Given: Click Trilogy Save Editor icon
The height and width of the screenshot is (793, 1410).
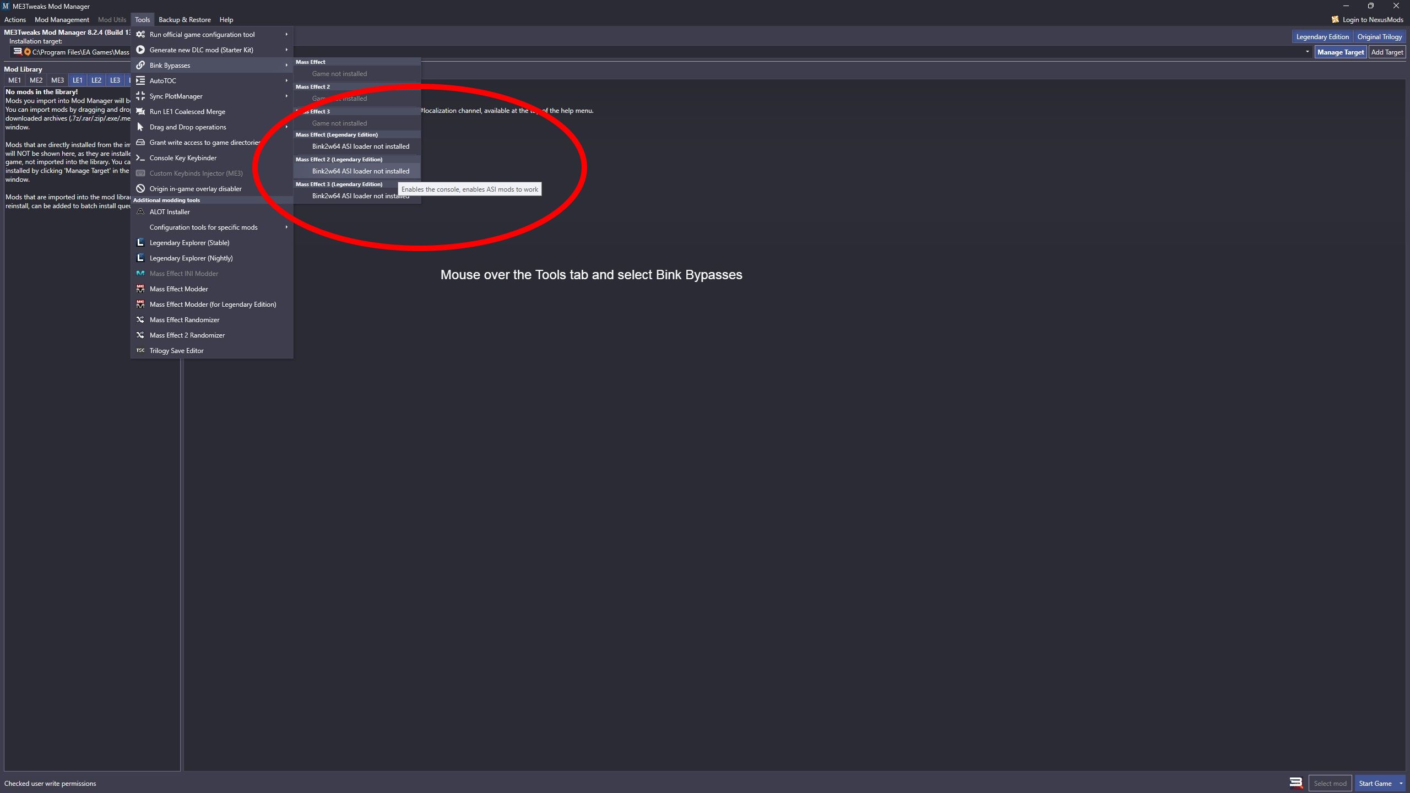Looking at the screenshot, I should (140, 350).
